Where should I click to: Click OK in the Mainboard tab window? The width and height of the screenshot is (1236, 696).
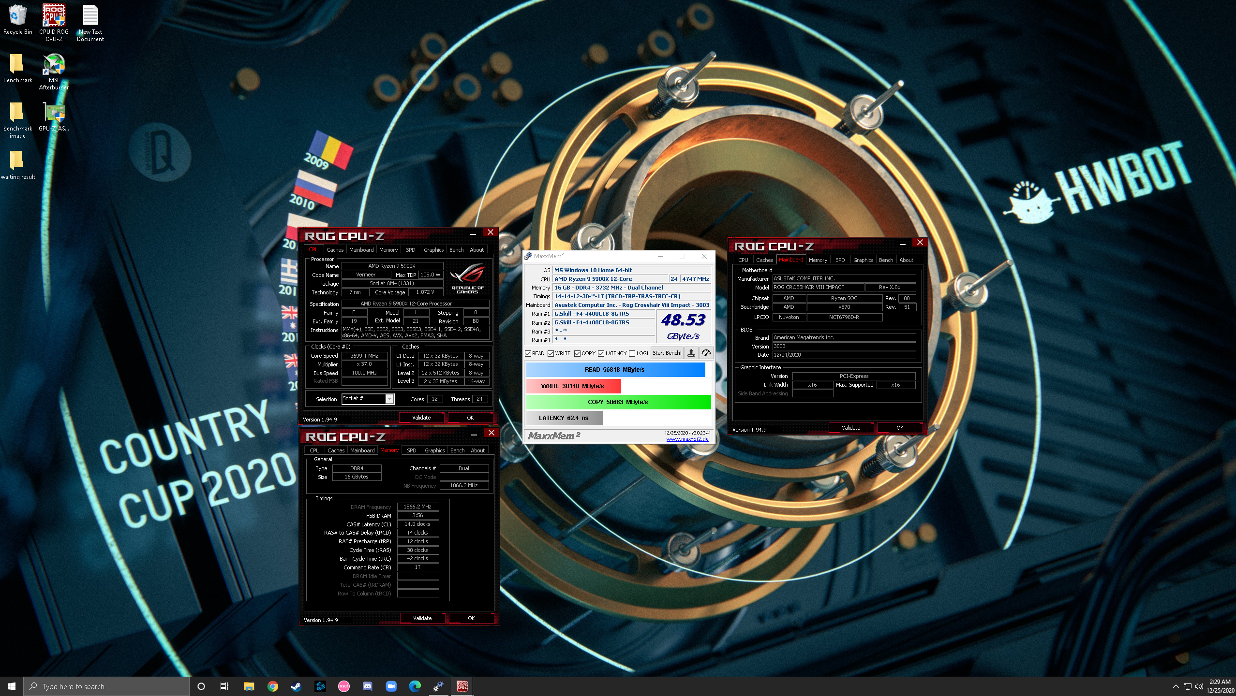(x=900, y=428)
